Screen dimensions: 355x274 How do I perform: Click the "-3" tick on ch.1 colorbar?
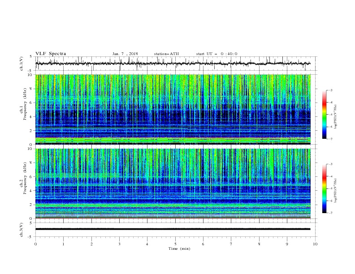click(330, 90)
